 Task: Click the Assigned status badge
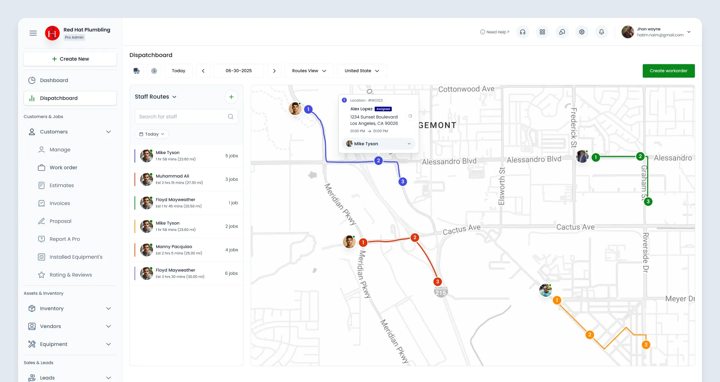[x=383, y=109]
